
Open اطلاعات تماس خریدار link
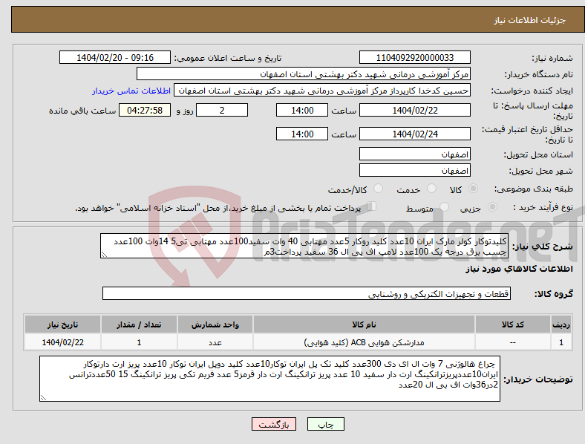coord(131,91)
